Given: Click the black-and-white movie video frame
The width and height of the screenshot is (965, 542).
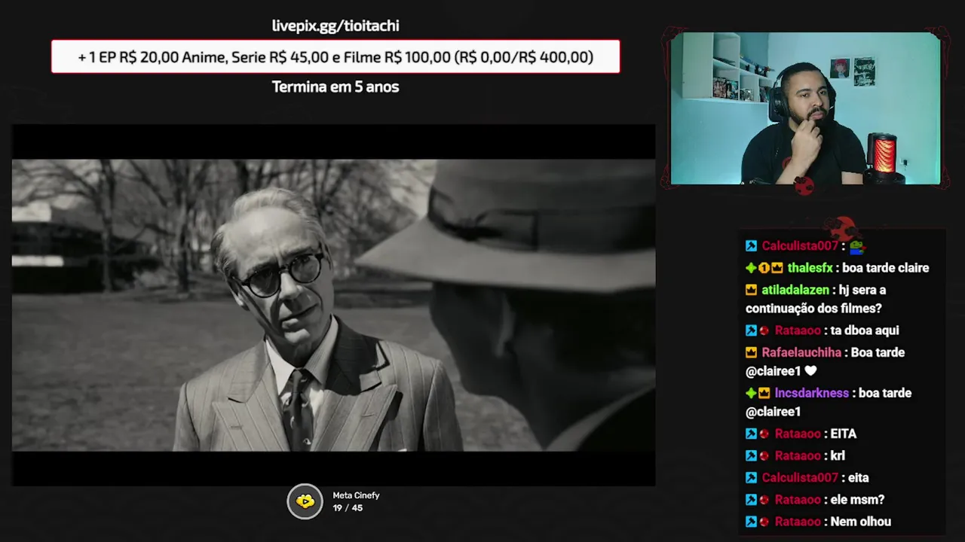Looking at the screenshot, I should (333, 305).
